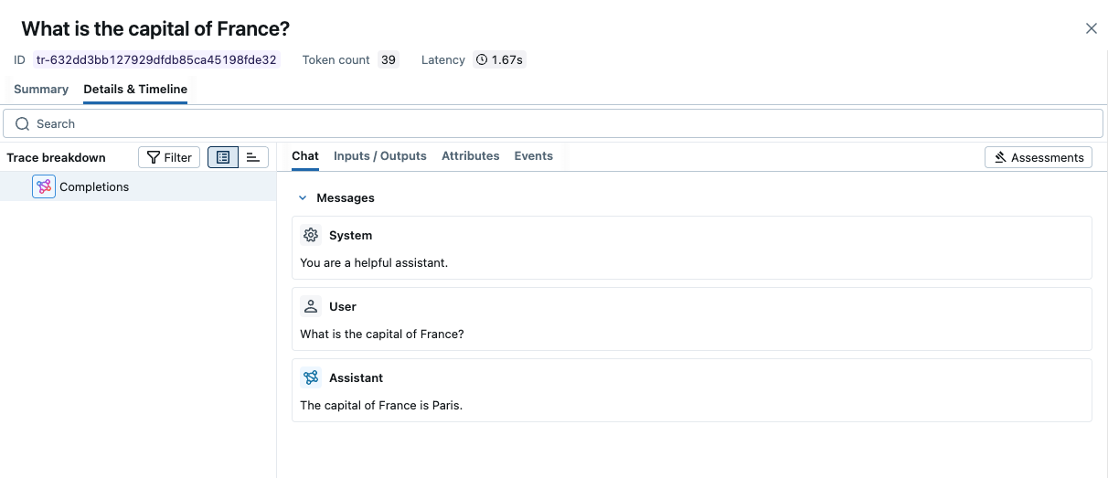Open the Assessments panel
Image resolution: width=1108 pixels, height=478 pixels.
click(1038, 157)
